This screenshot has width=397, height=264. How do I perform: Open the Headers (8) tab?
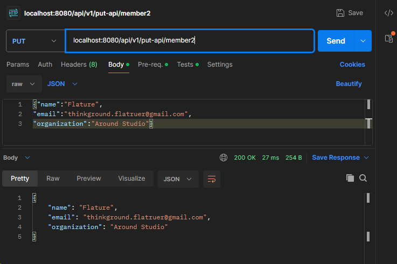pyautogui.click(x=79, y=65)
